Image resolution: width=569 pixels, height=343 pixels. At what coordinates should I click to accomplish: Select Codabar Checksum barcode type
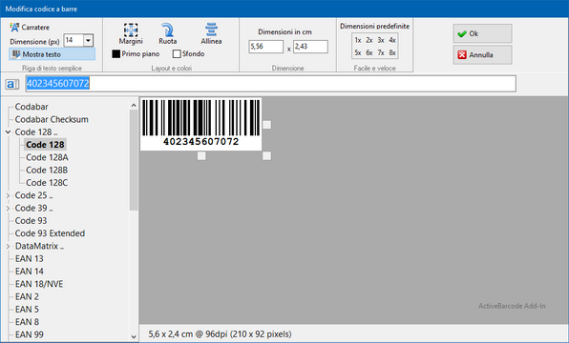[52, 119]
